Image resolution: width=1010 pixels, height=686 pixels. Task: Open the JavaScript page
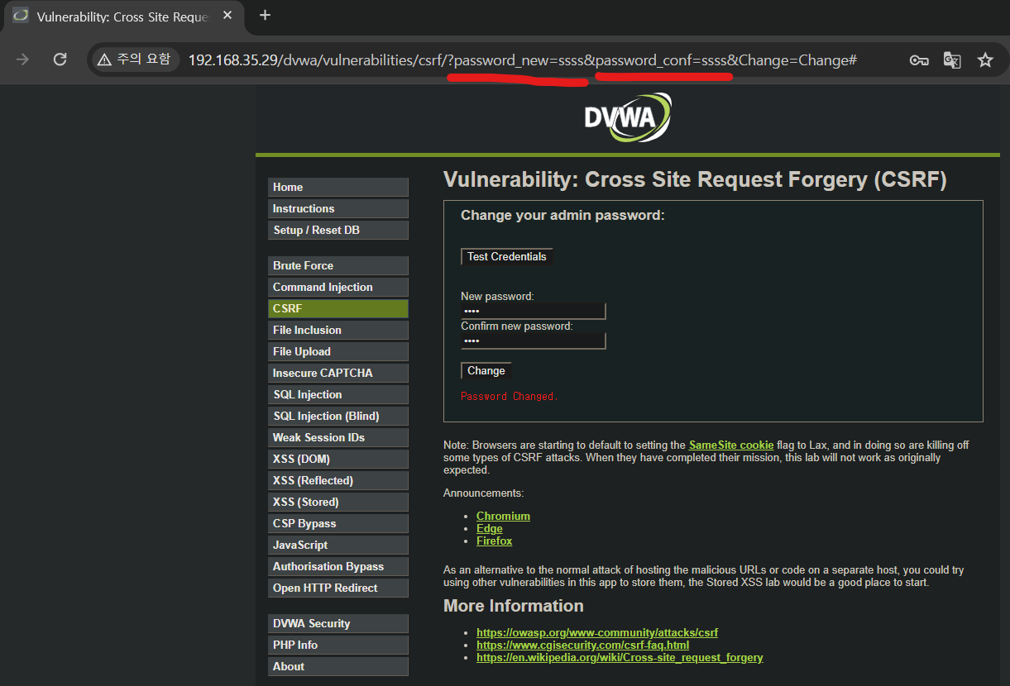[x=337, y=545]
